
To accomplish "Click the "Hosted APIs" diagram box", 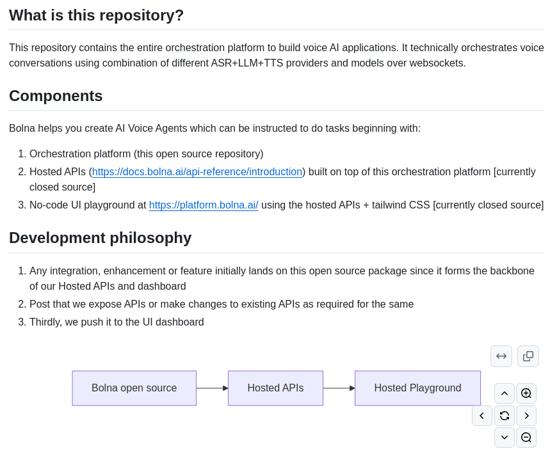I will coord(275,388).
